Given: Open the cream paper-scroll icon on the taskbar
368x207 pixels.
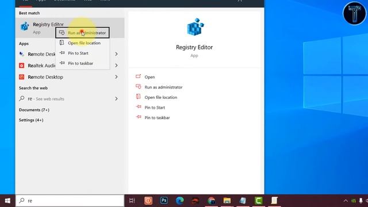Looking at the screenshot, I should (274, 201).
